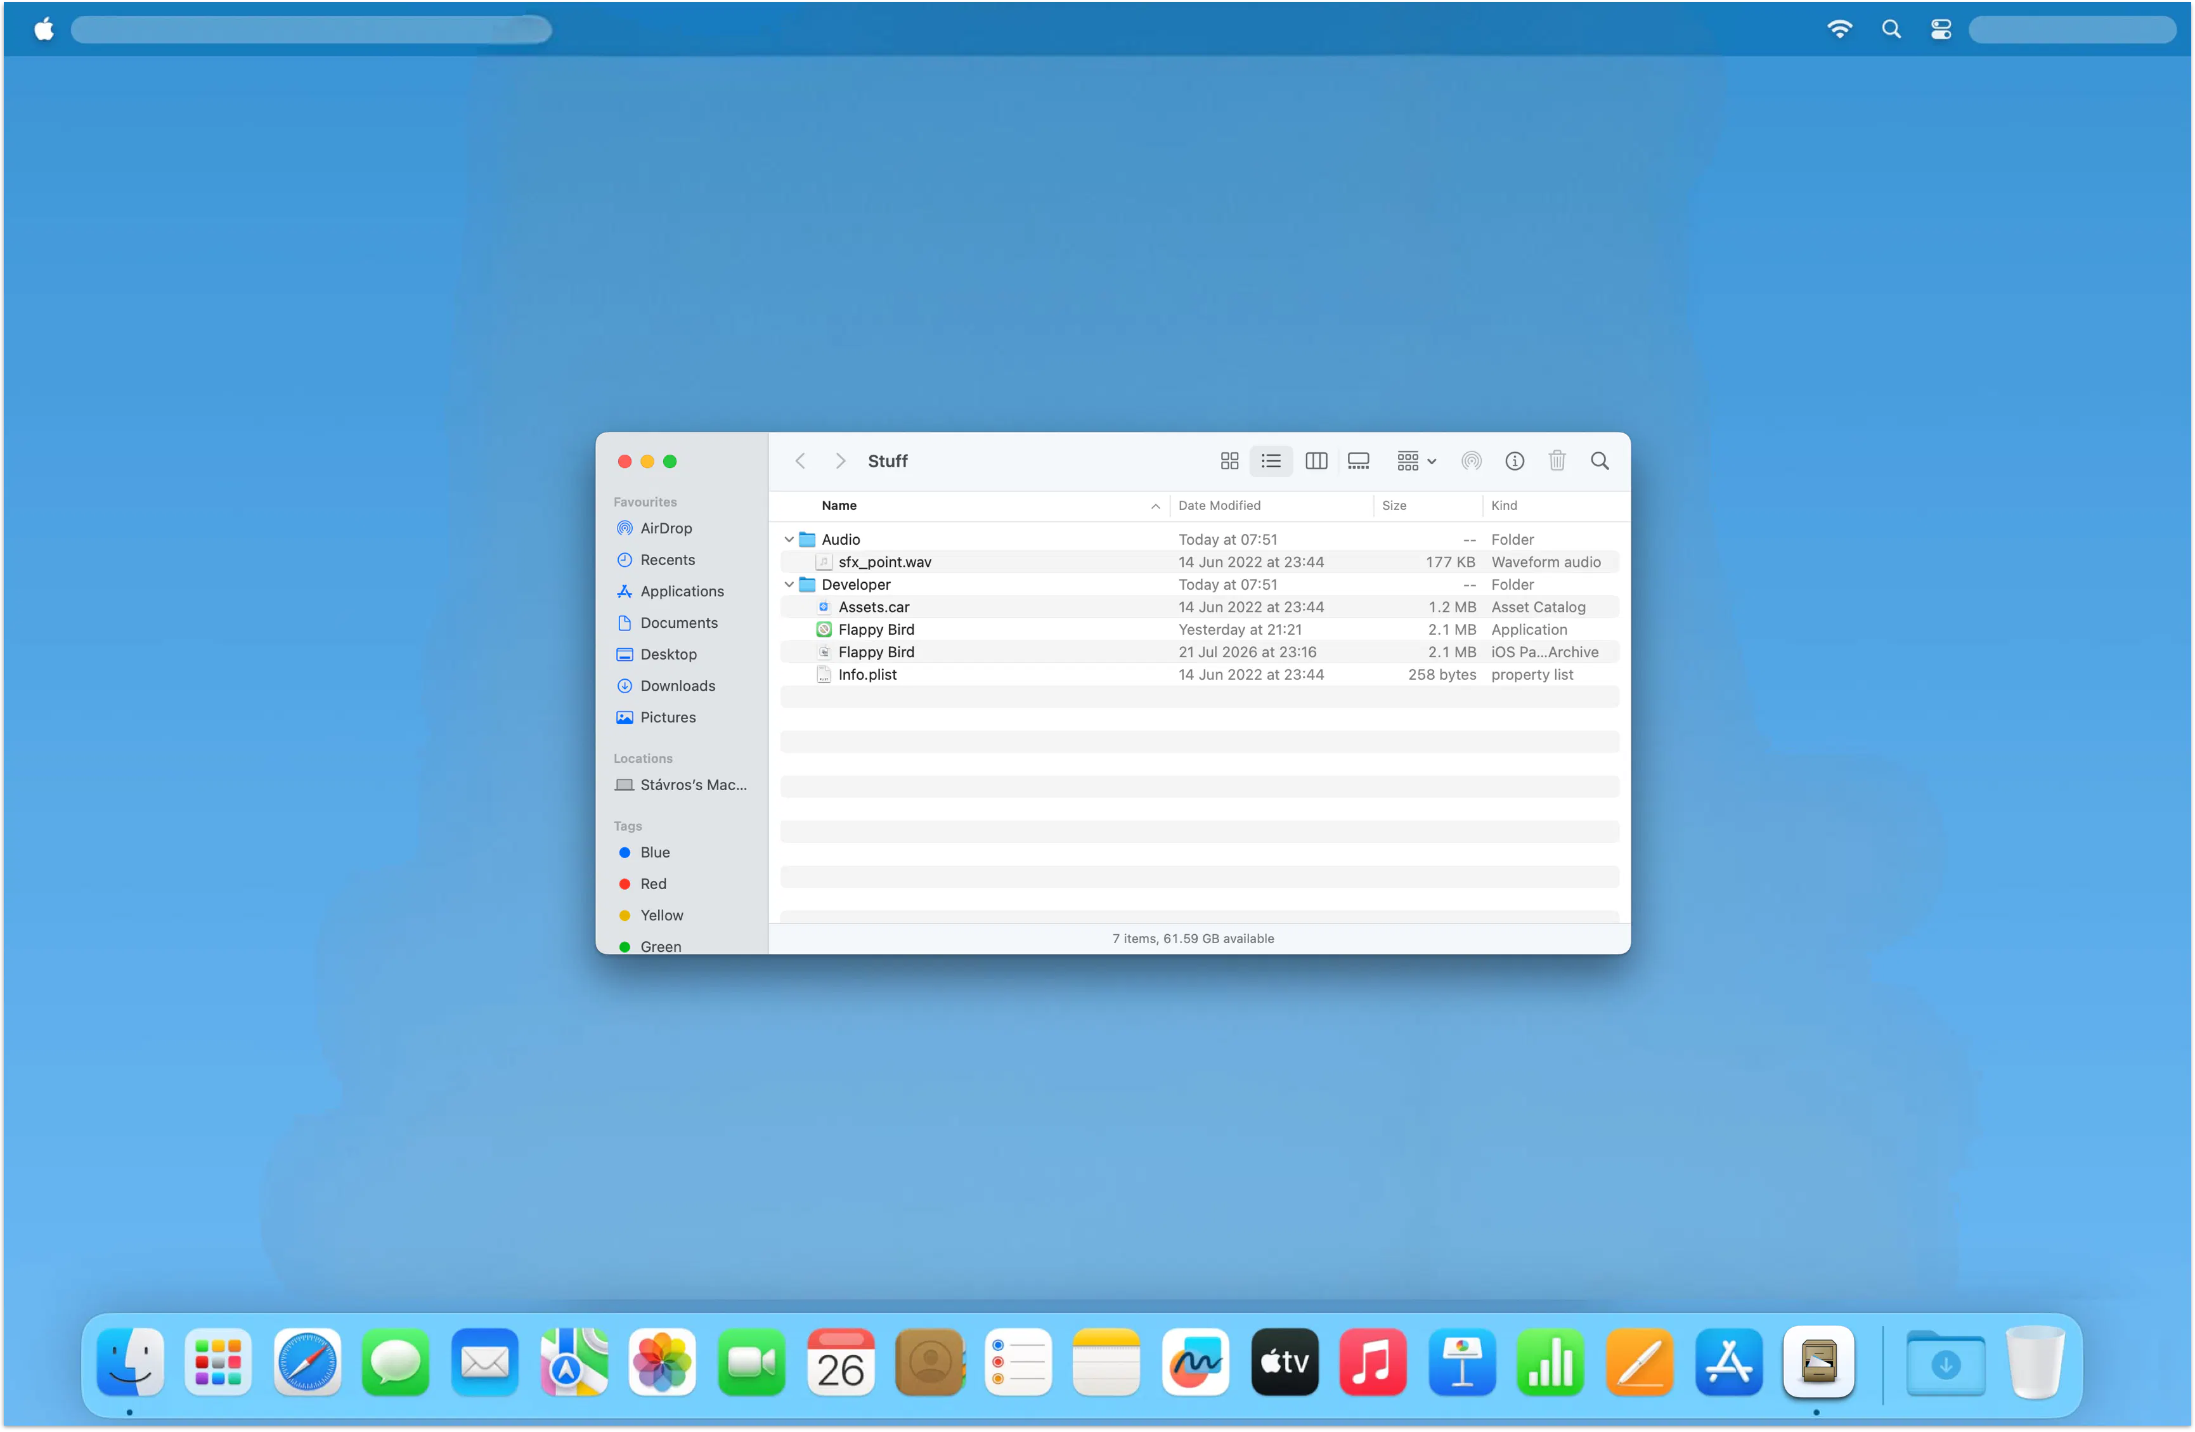Go back in Finder navigation

[801, 460]
